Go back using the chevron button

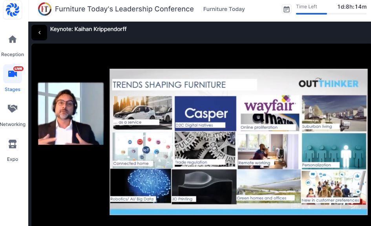tap(39, 33)
